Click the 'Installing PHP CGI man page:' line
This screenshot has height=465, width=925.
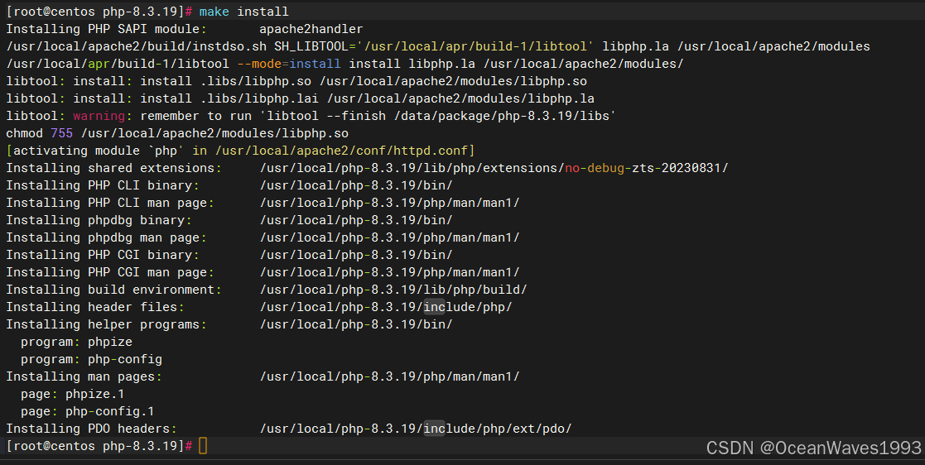pyautogui.click(x=263, y=272)
